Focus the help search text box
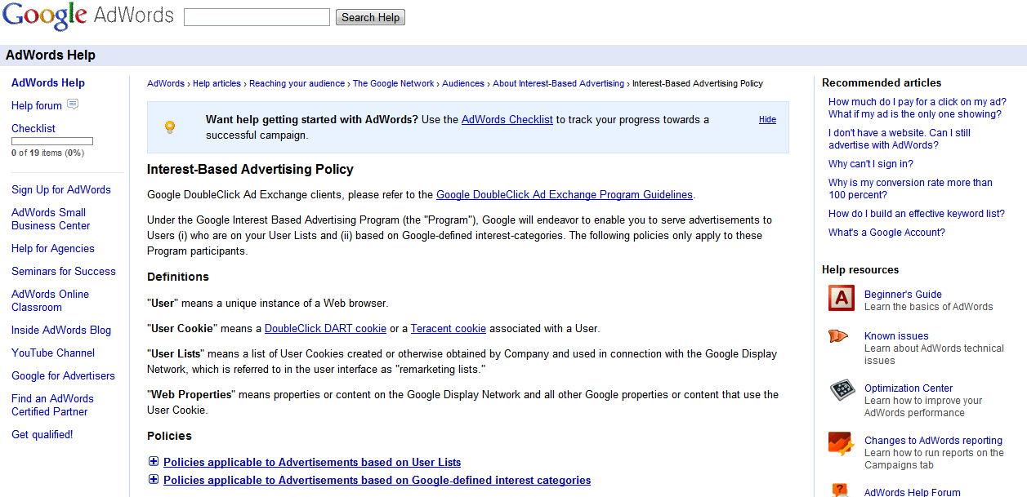 (x=257, y=17)
